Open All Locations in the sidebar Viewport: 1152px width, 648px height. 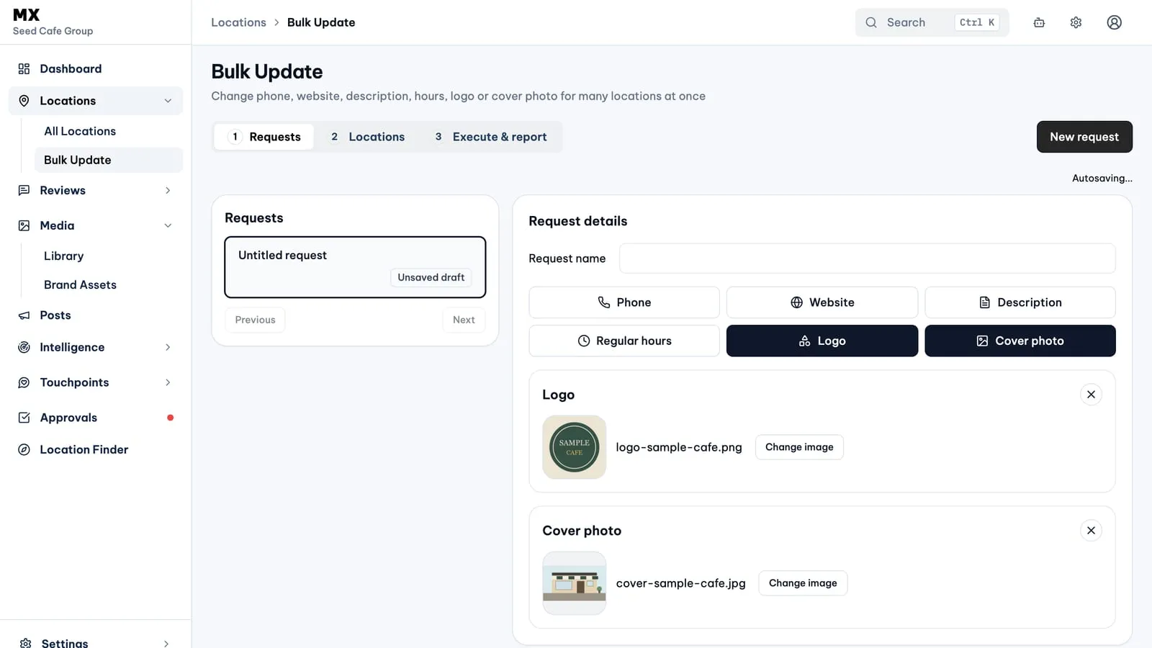click(80, 131)
